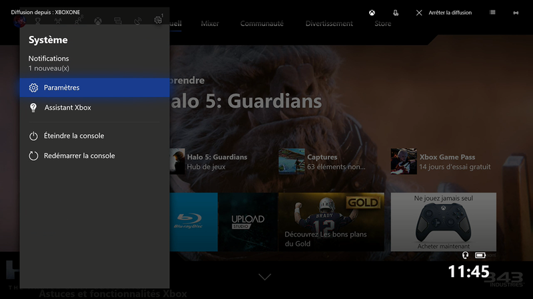Image resolution: width=533 pixels, height=299 pixels.
Task: Open Xbox Game Pass 14 jours d'essai gratuit
Action: click(441, 161)
